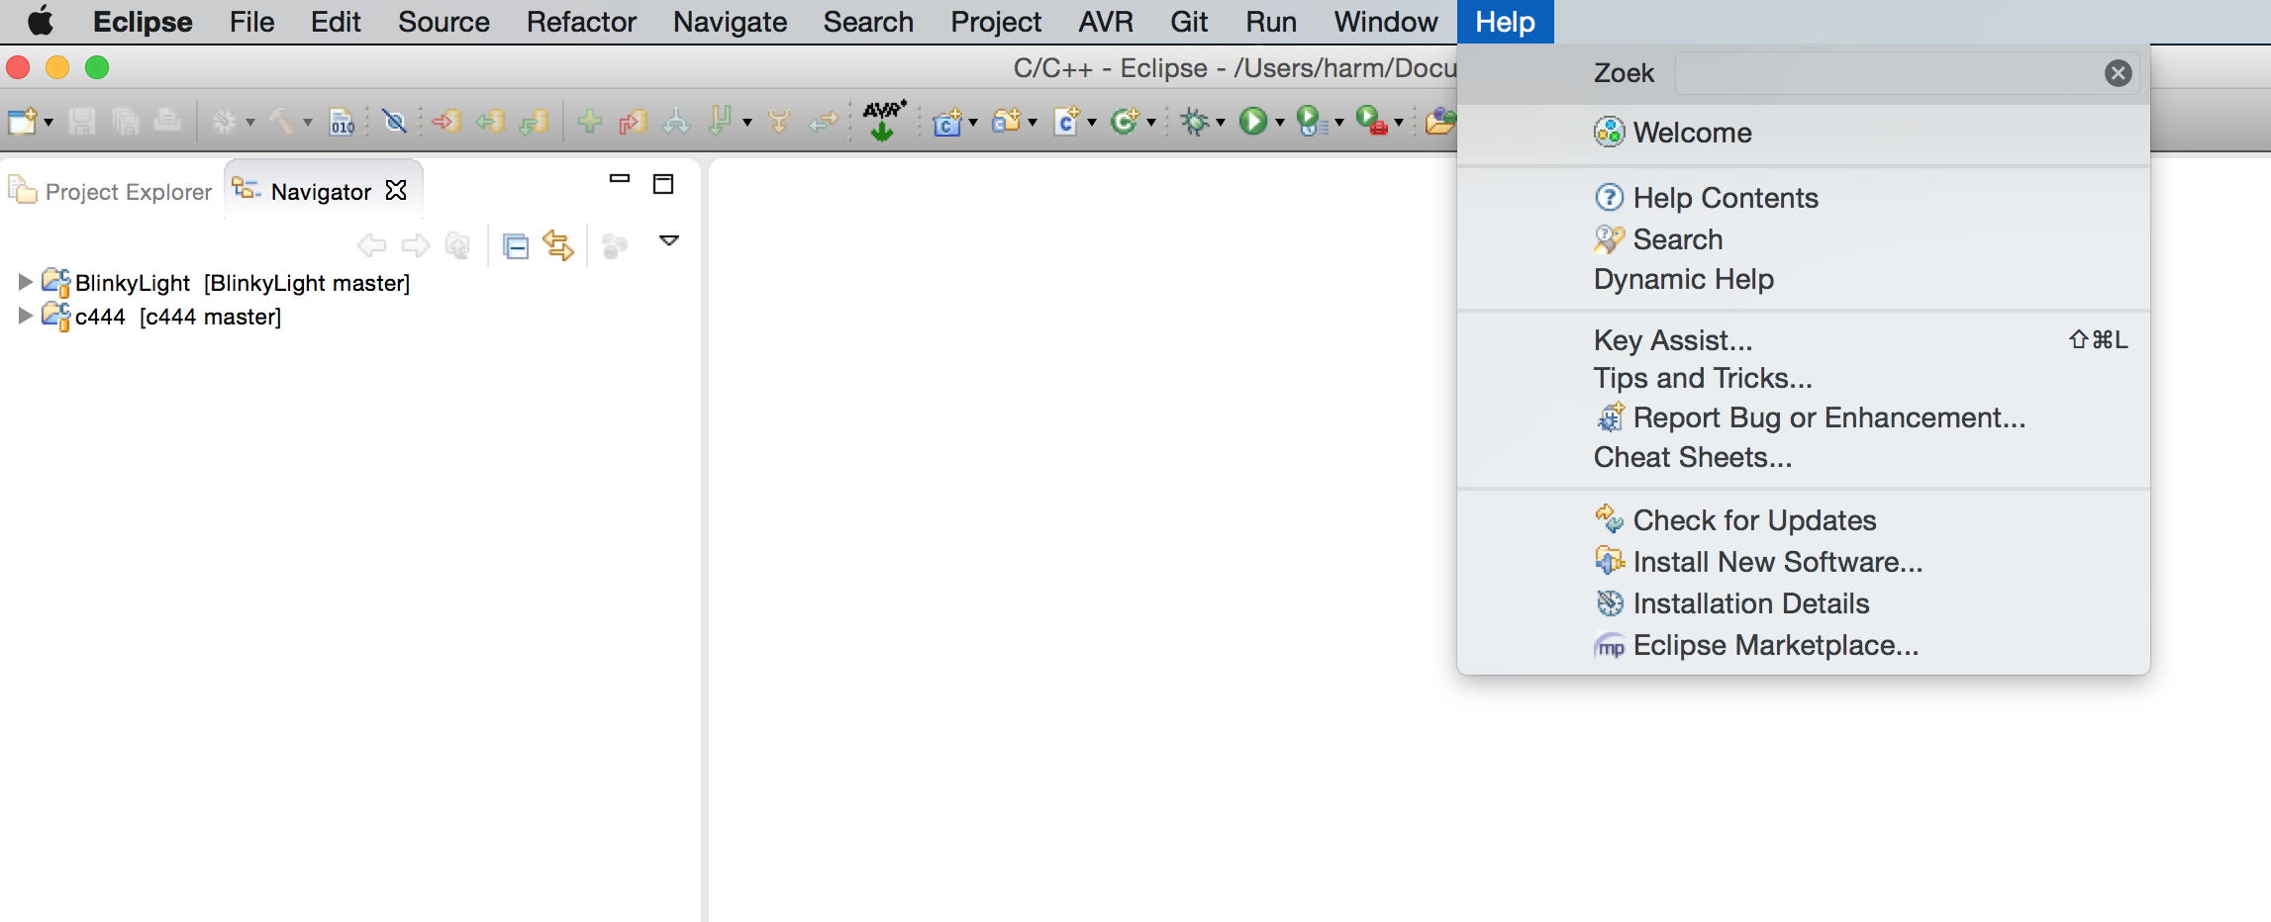
Task: Toggle Link with Editor in the Navigator
Action: (559, 245)
